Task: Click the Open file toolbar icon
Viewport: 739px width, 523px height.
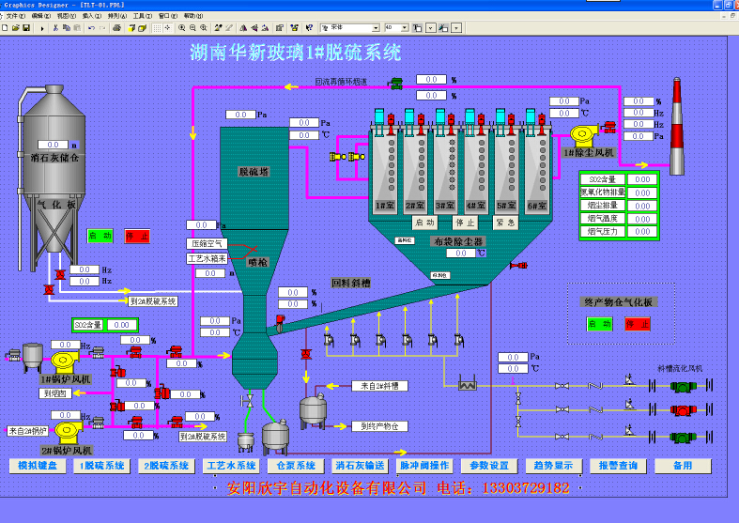Action: (x=16, y=28)
